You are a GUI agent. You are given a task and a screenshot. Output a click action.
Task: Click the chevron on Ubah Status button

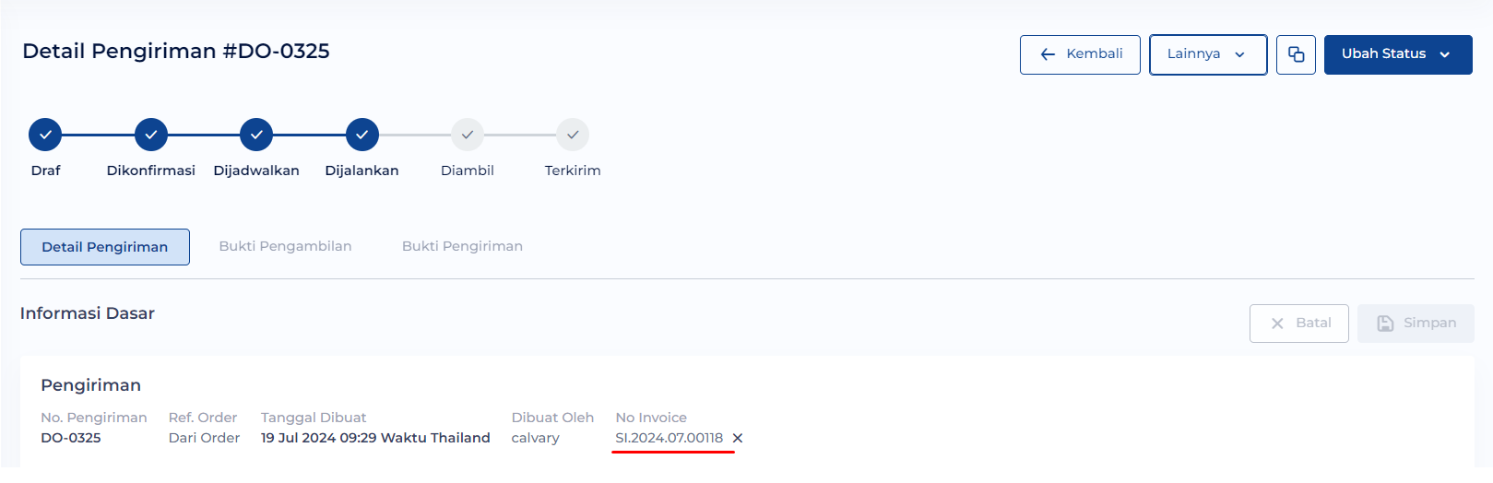[x=1445, y=54]
